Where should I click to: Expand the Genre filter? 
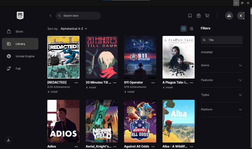(222, 65)
